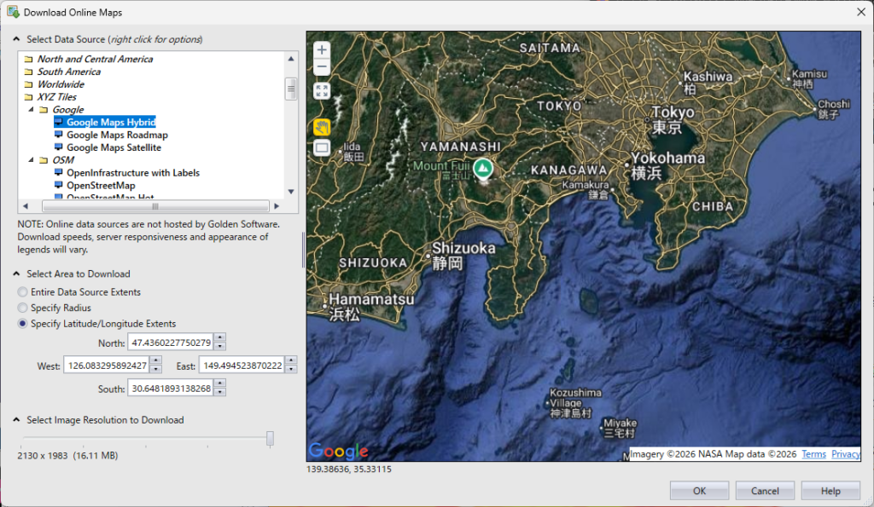Activate the pan hand tool
This screenshot has width=874, height=507.
tap(322, 128)
